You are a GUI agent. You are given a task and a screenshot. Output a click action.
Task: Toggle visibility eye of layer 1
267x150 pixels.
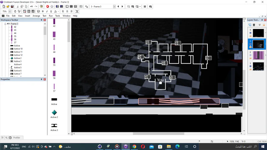click(x=250, y=66)
